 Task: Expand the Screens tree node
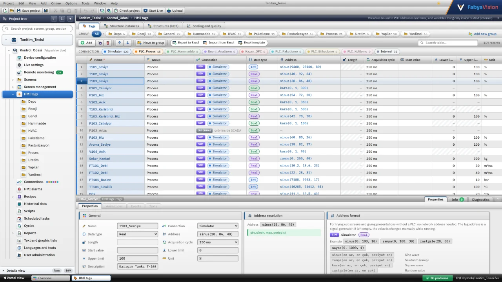click(13, 80)
